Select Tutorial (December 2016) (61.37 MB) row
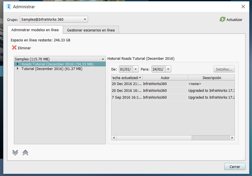 [x=60, y=69]
